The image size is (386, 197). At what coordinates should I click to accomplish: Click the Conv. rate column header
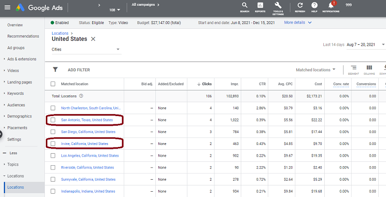(x=341, y=84)
